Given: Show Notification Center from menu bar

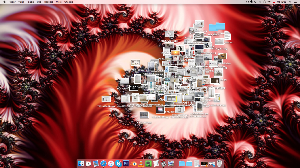Looking at the screenshot, I should pyautogui.click(x=296, y=2).
